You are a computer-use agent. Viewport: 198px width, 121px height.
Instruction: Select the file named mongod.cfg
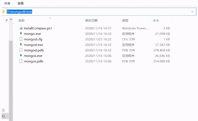click(33, 39)
